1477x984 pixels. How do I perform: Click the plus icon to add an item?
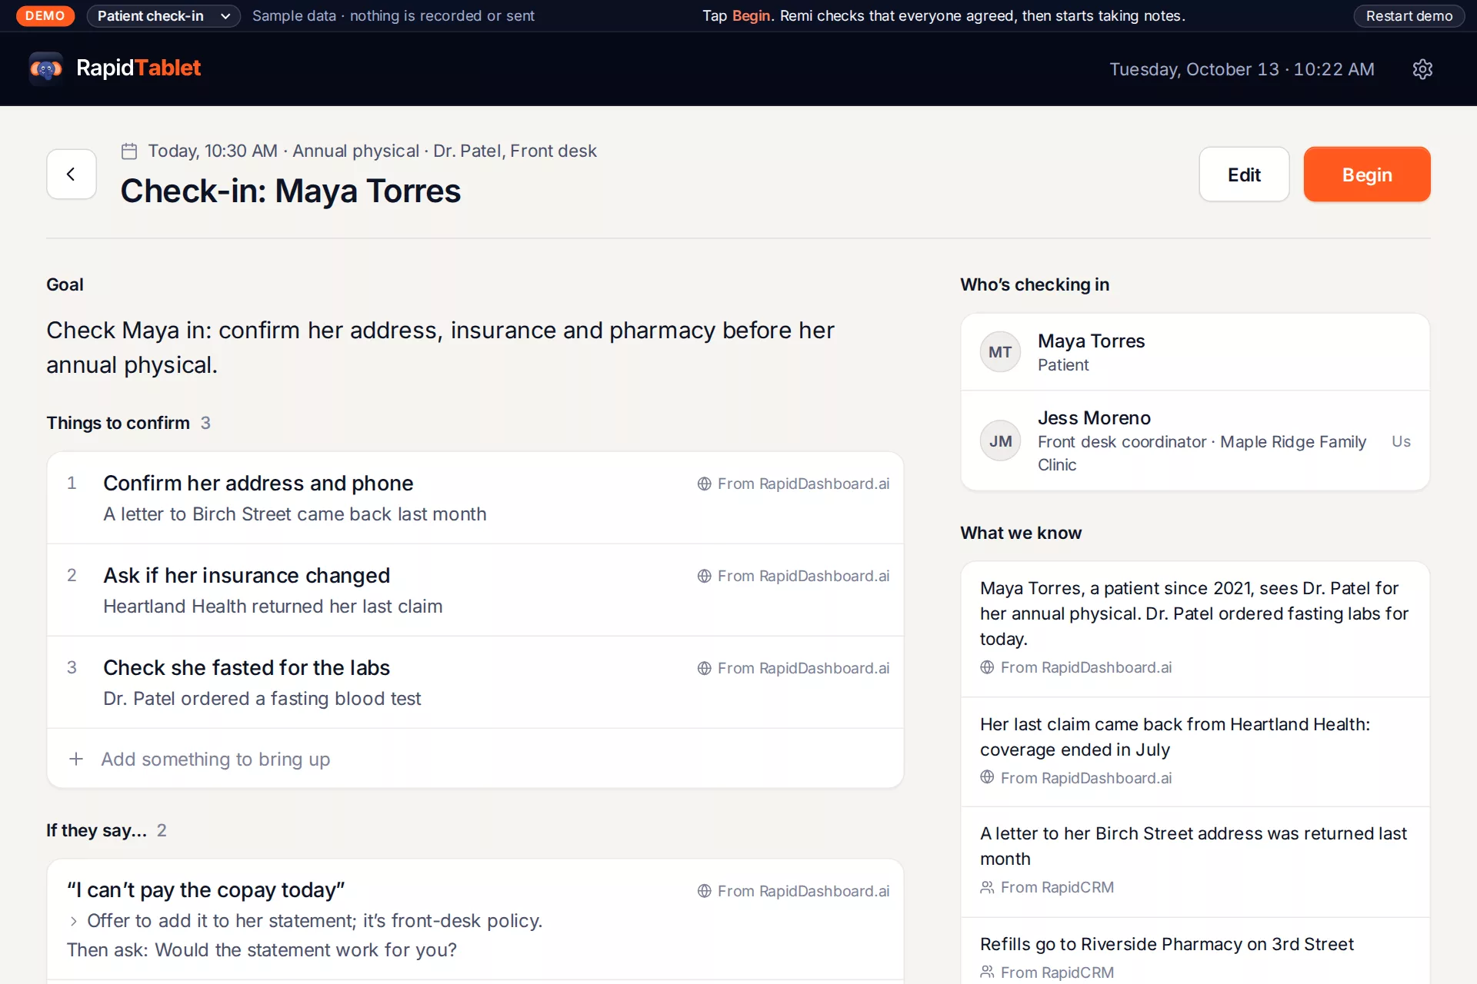point(76,759)
